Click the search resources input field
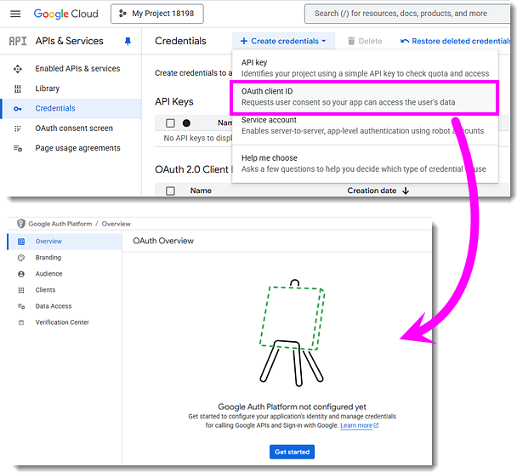The height and width of the screenshot is (473, 517). point(407,14)
